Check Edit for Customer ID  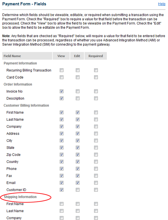tap(78, 190)
